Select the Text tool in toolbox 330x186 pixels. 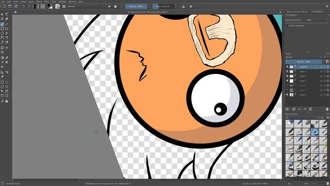point(7,14)
